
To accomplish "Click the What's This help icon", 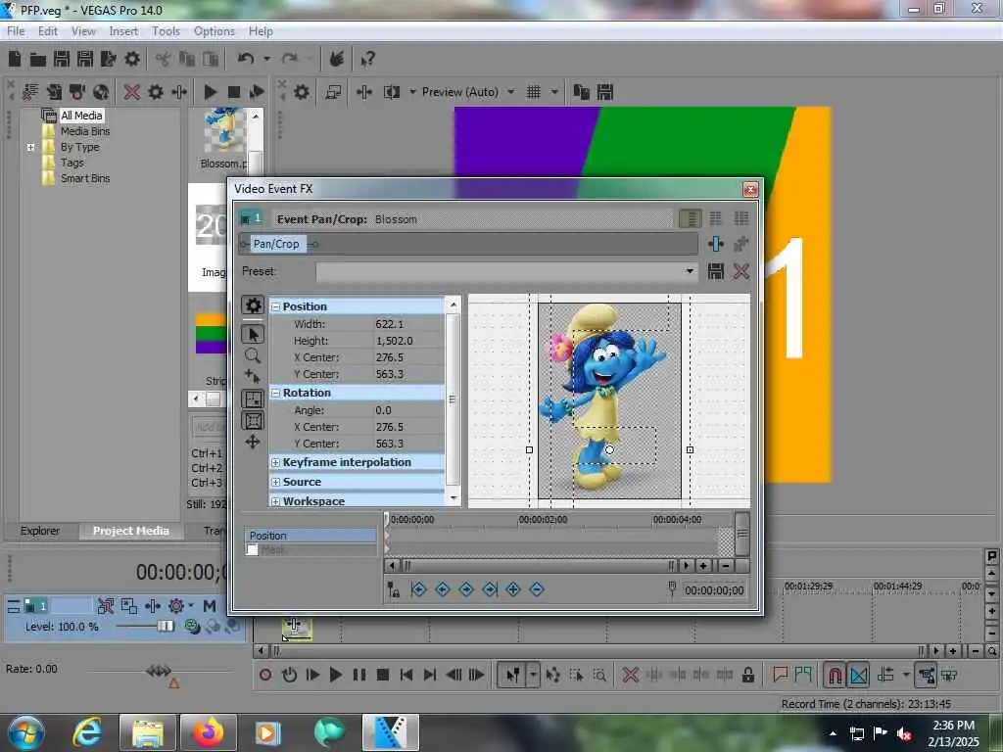I will point(367,60).
